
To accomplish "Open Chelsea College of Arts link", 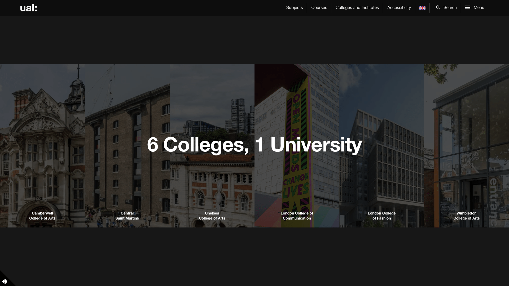I will tap(212, 216).
